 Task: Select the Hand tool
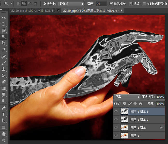(x=4, y=134)
